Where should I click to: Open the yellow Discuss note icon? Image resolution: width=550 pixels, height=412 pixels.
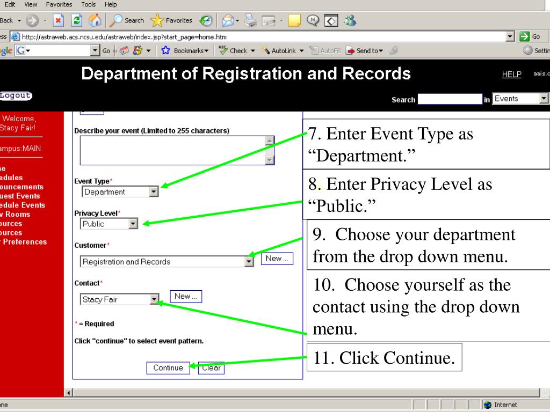click(x=294, y=21)
